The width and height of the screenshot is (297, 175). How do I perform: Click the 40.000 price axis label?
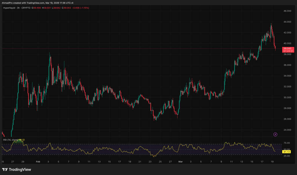287,43
